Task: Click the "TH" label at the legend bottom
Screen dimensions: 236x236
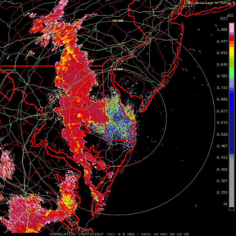Action: coord(225,204)
